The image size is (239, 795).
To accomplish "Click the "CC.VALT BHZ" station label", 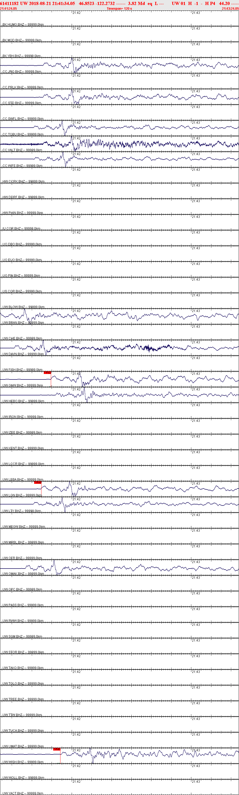I will 13,150.
